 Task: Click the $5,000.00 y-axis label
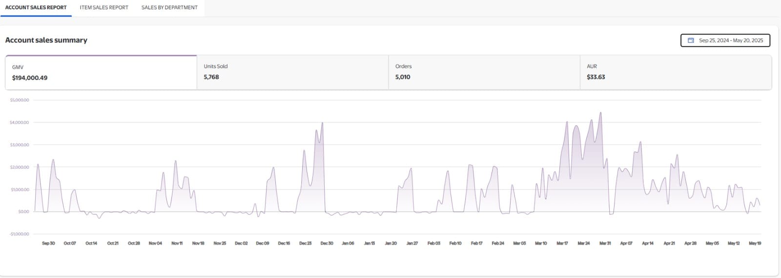pos(20,100)
